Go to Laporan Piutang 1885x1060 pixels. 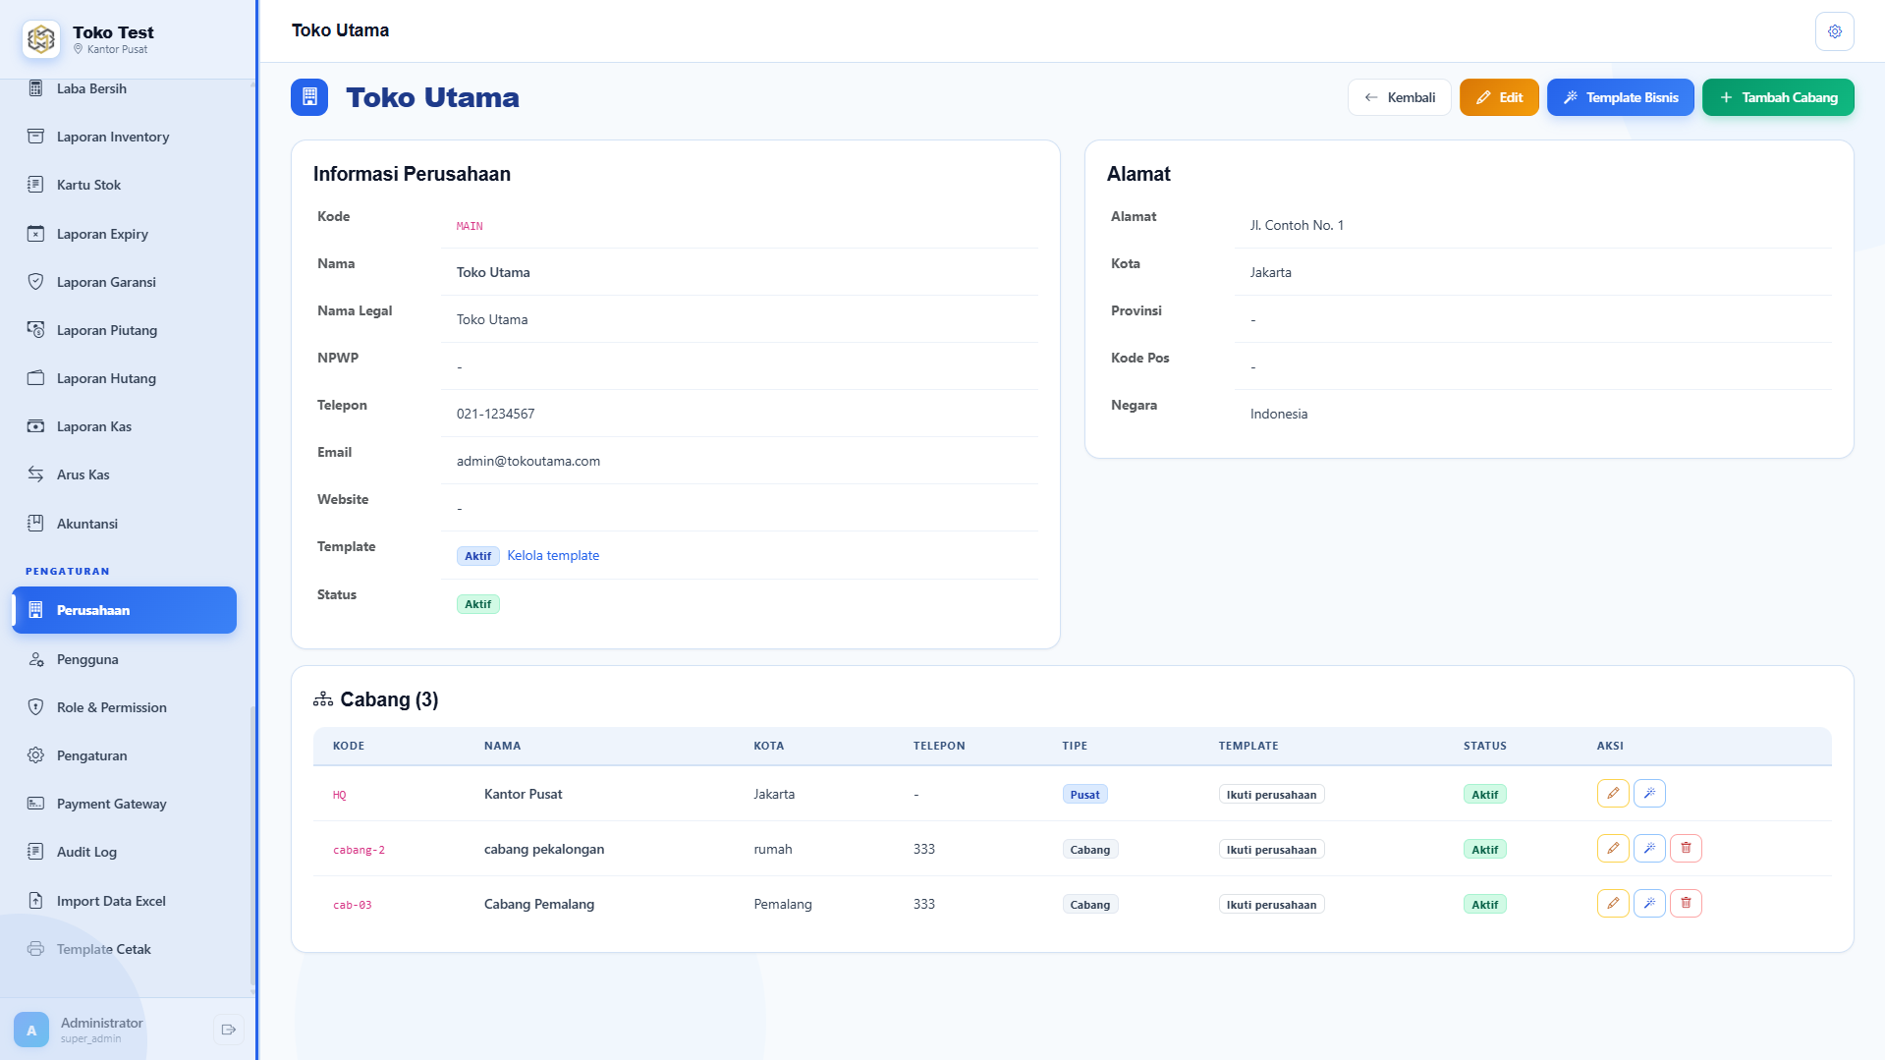tap(126, 330)
